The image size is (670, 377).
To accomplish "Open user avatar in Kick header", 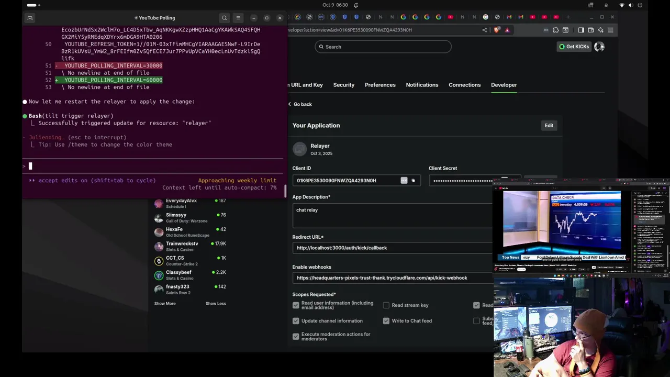I will [x=599, y=47].
